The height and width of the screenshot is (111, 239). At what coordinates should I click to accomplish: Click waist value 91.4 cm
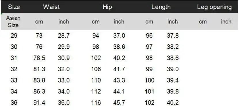pos(39,103)
